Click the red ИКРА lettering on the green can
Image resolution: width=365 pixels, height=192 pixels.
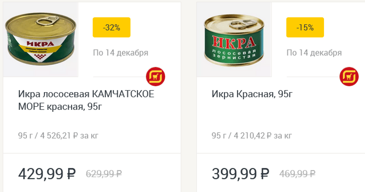234,42
